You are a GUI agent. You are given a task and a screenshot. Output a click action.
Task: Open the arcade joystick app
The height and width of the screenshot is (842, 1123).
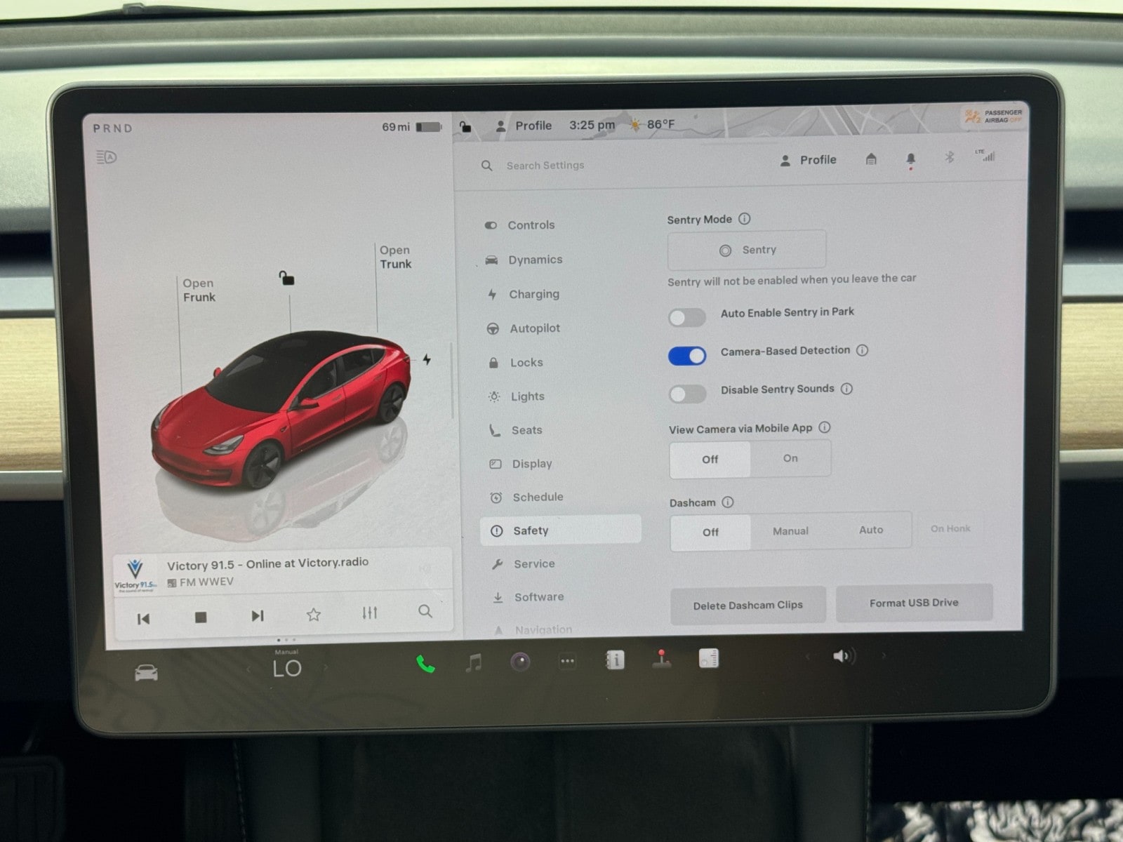coord(661,660)
